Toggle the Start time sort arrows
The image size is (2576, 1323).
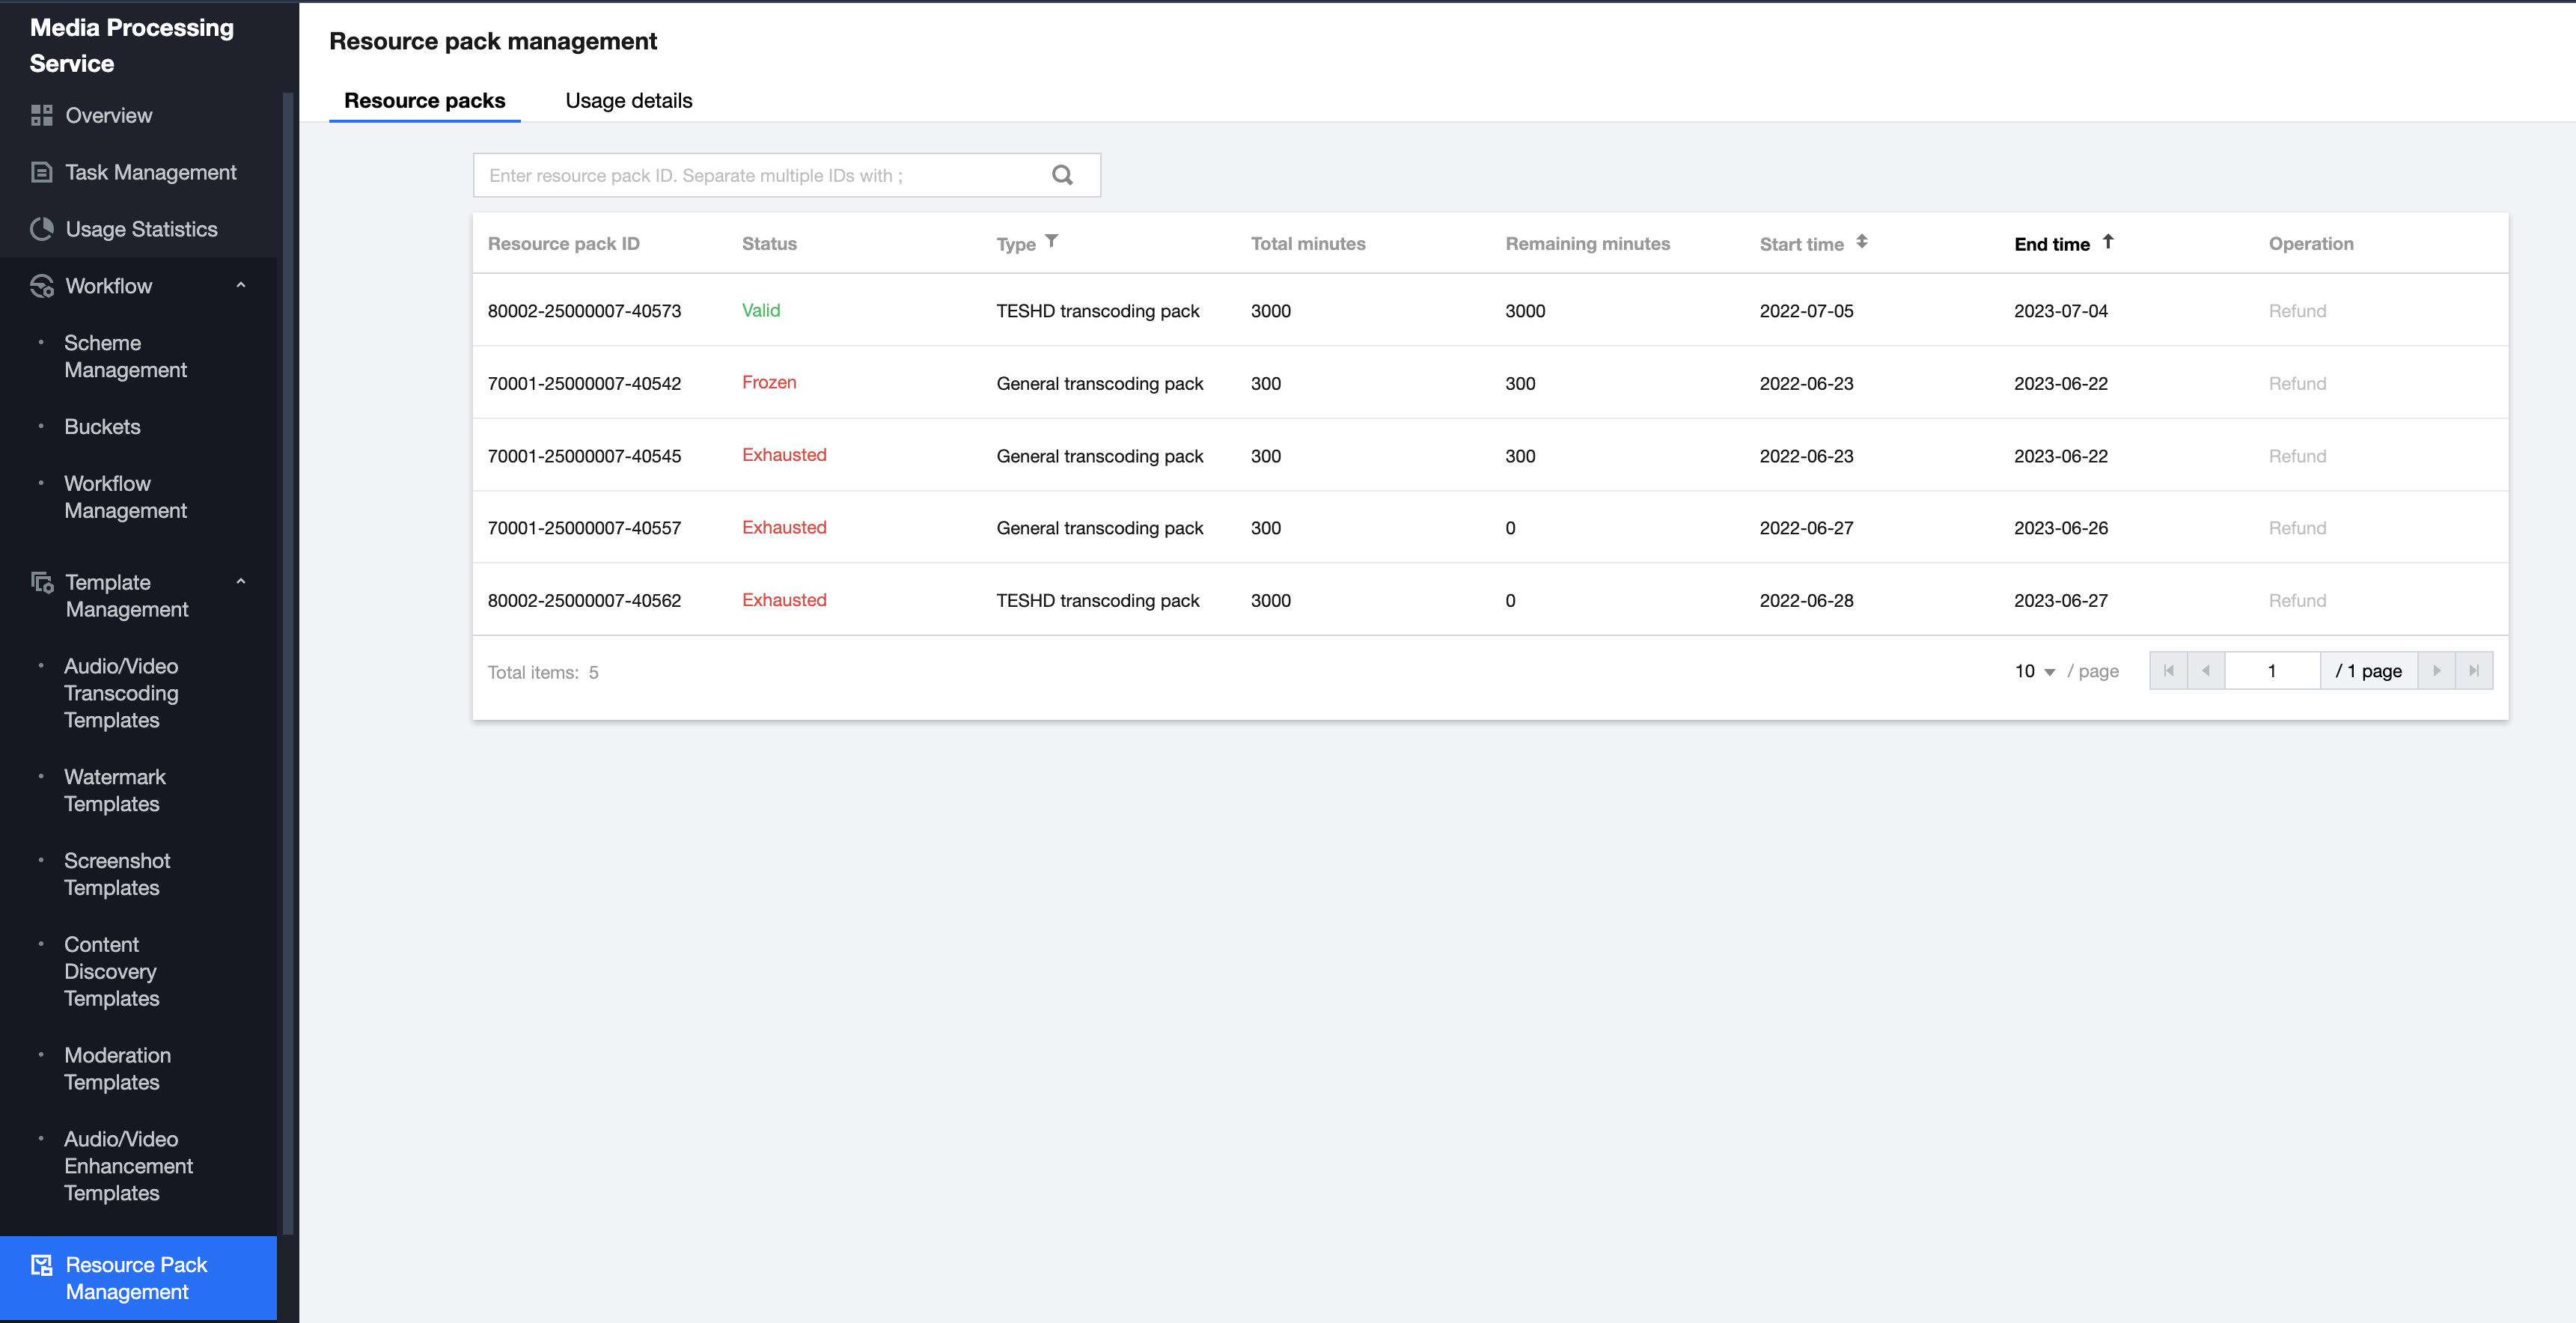[x=1861, y=242]
